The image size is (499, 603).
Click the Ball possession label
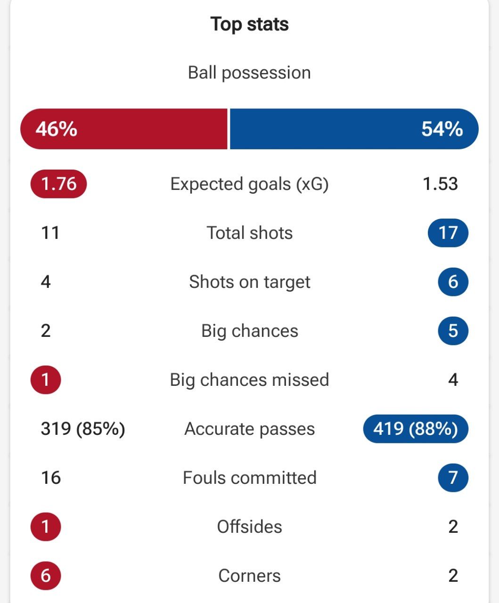[x=249, y=73]
